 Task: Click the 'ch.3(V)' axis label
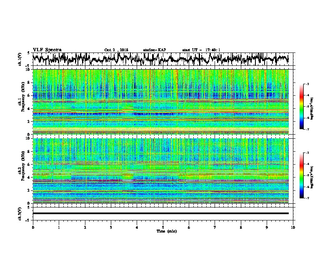(20, 214)
